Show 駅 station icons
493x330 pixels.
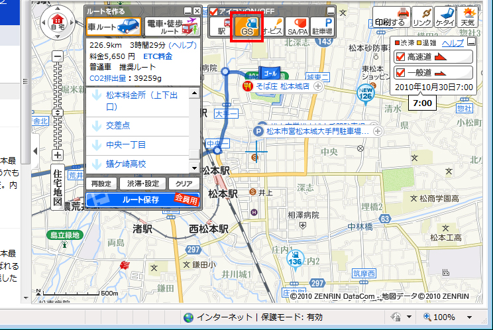coord(222,27)
